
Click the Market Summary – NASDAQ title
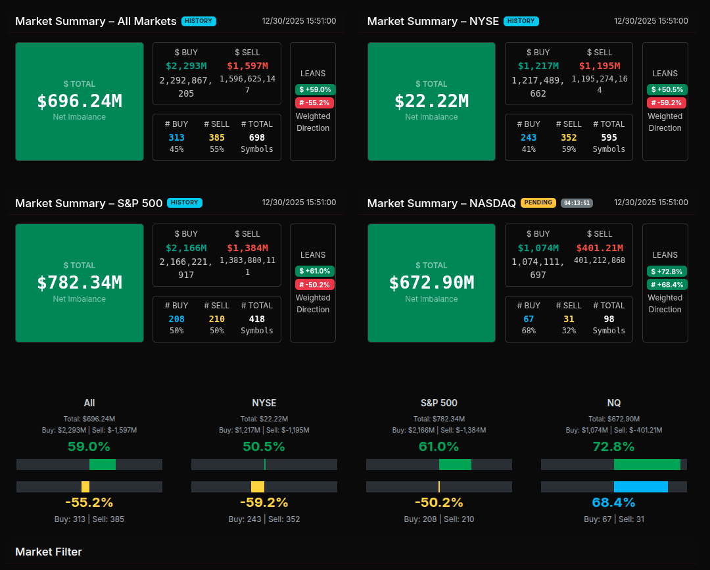[441, 203]
